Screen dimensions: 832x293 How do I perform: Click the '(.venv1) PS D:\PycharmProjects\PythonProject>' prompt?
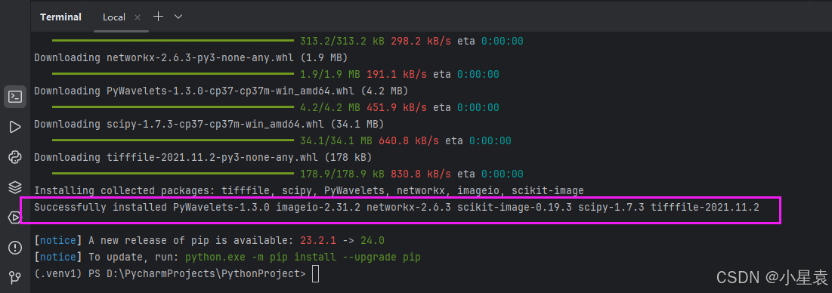[170, 274]
